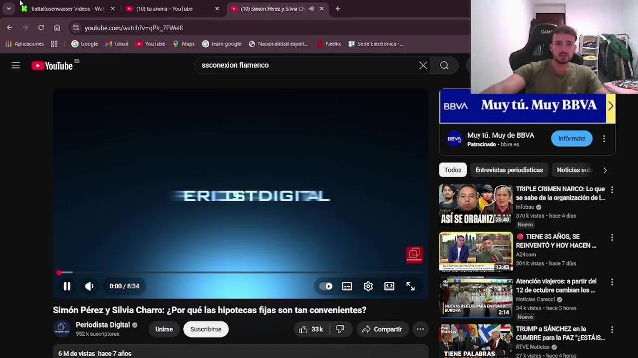Dislike the video
Screen dimensions: 638x358
tap(340, 329)
